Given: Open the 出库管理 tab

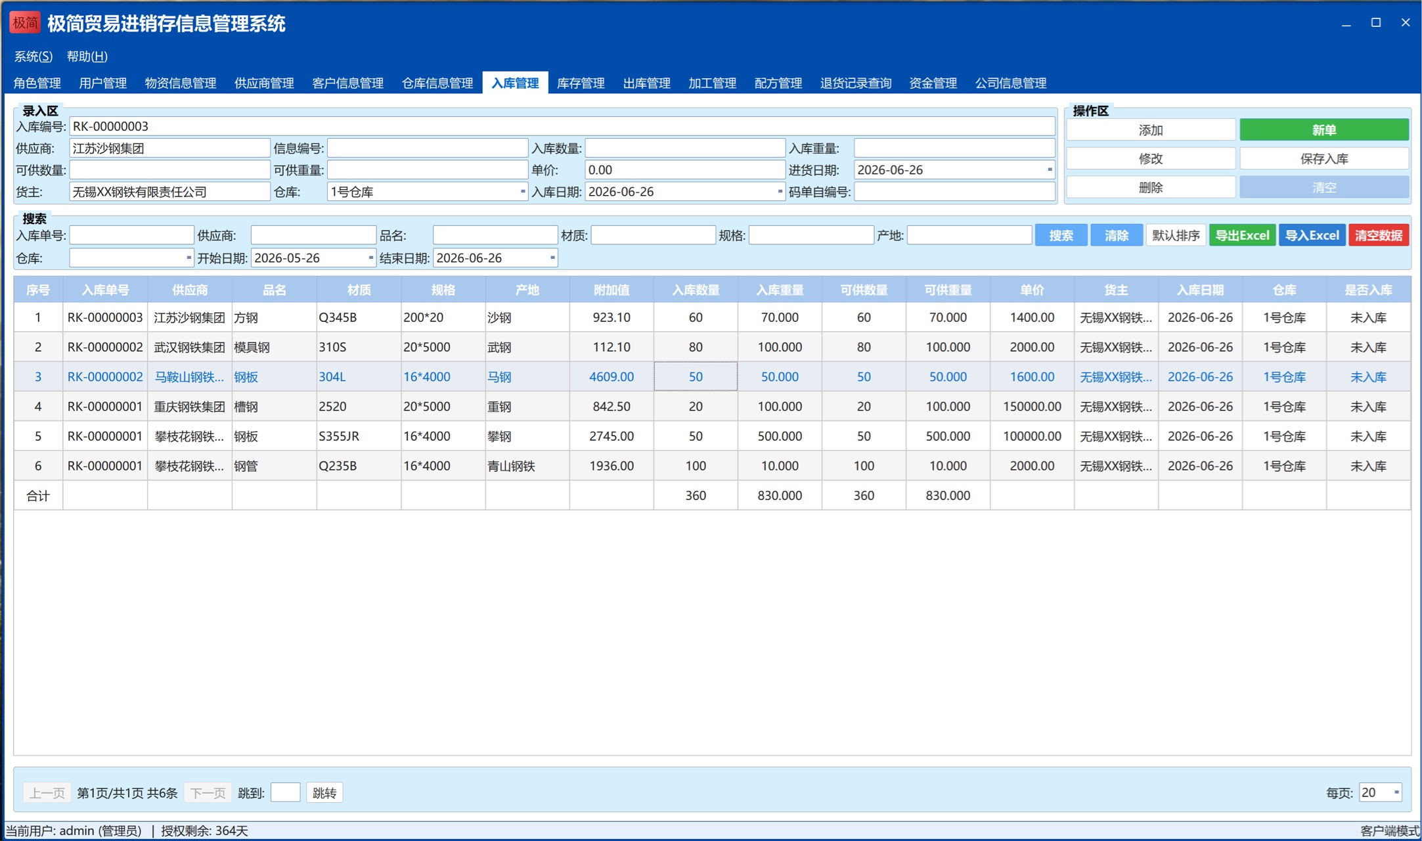Looking at the screenshot, I should tap(647, 83).
